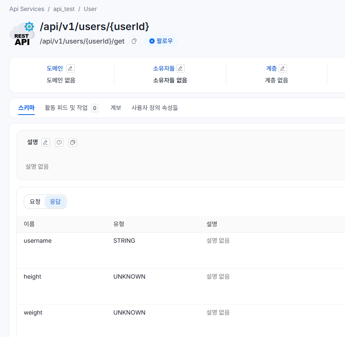Edit the 설명 description with pencil icon

coord(46,142)
